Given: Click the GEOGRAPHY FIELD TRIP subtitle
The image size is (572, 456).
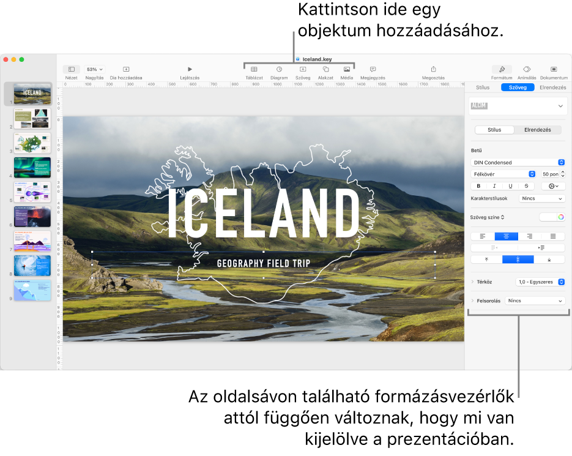Looking at the screenshot, I should [x=264, y=264].
